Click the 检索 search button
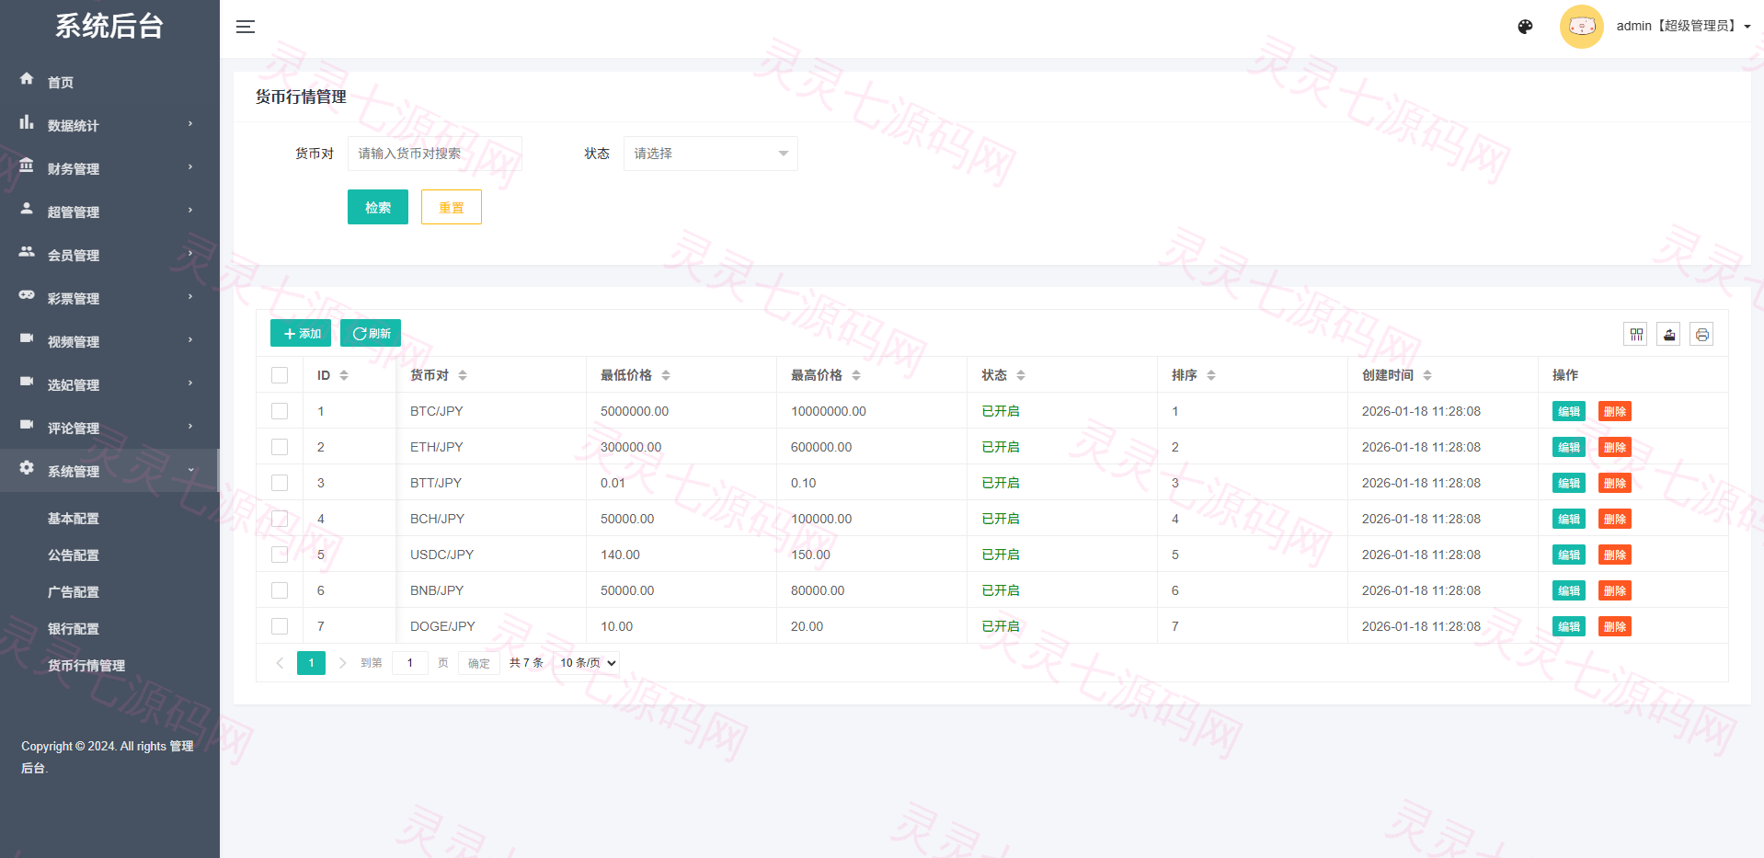This screenshot has width=1764, height=858. (378, 207)
